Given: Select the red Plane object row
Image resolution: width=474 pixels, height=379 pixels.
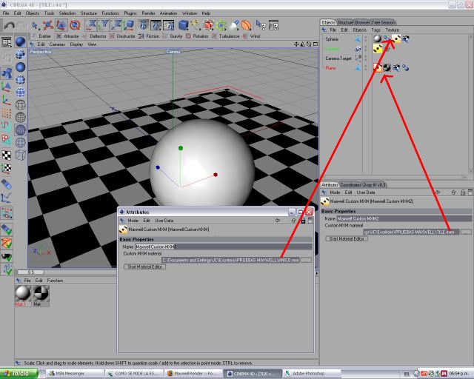Looking at the screenshot, I should pos(330,68).
